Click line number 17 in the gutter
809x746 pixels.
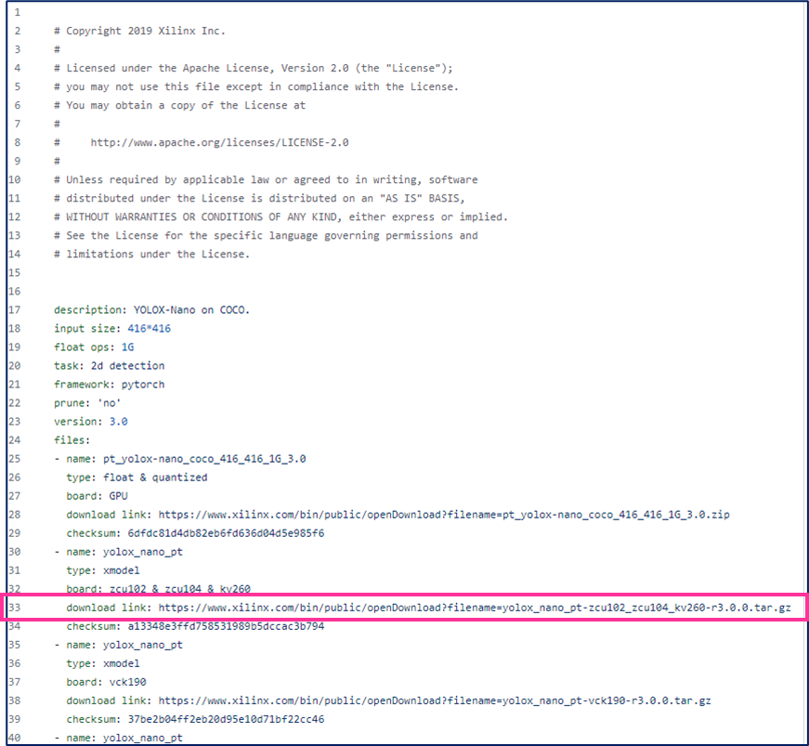[x=15, y=310]
